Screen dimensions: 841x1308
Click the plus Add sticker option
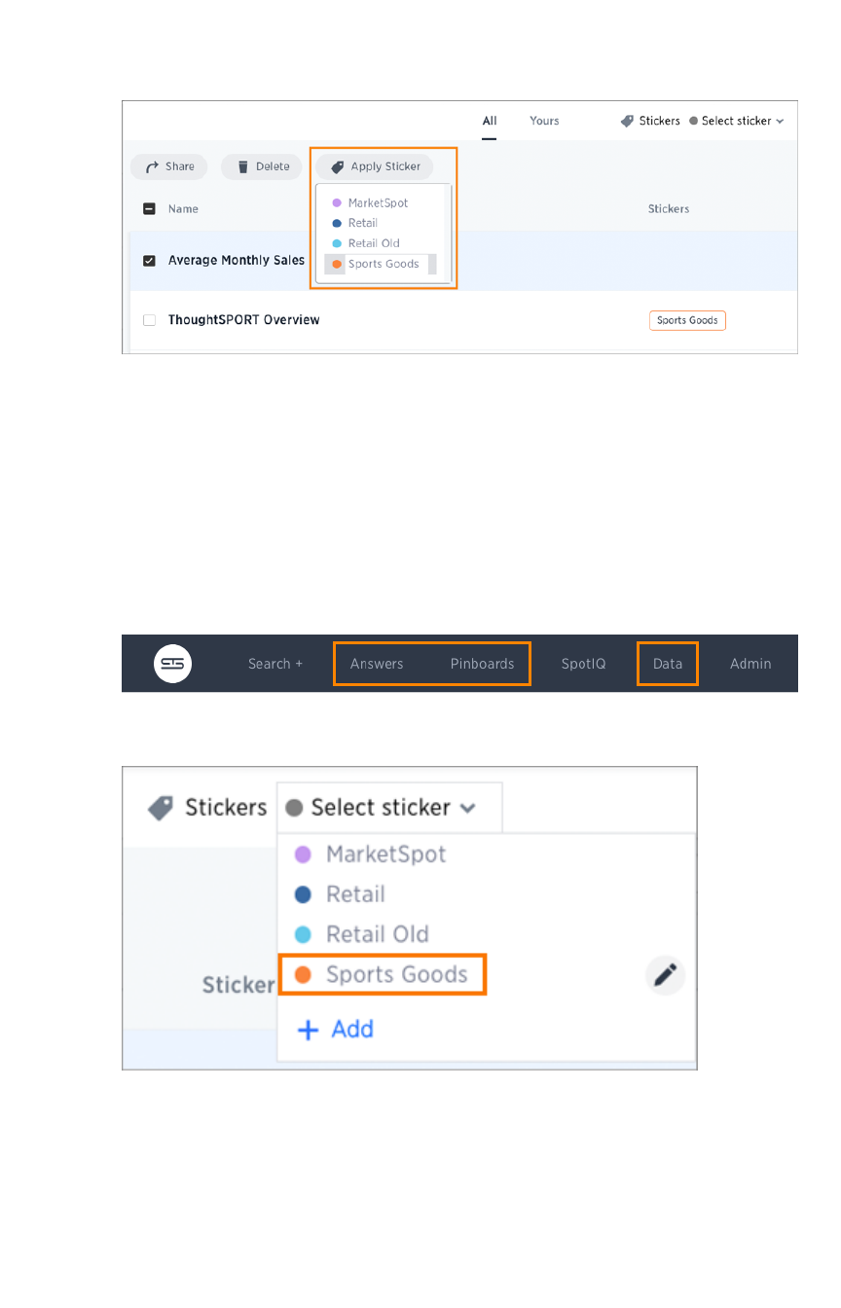pyautogui.click(x=335, y=1029)
